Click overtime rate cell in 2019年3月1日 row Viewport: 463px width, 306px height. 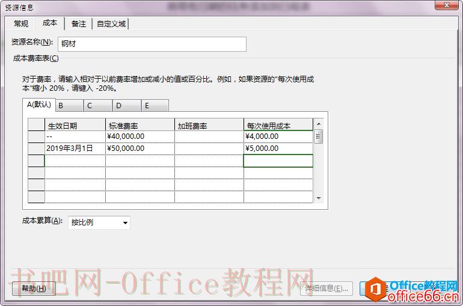click(x=209, y=148)
